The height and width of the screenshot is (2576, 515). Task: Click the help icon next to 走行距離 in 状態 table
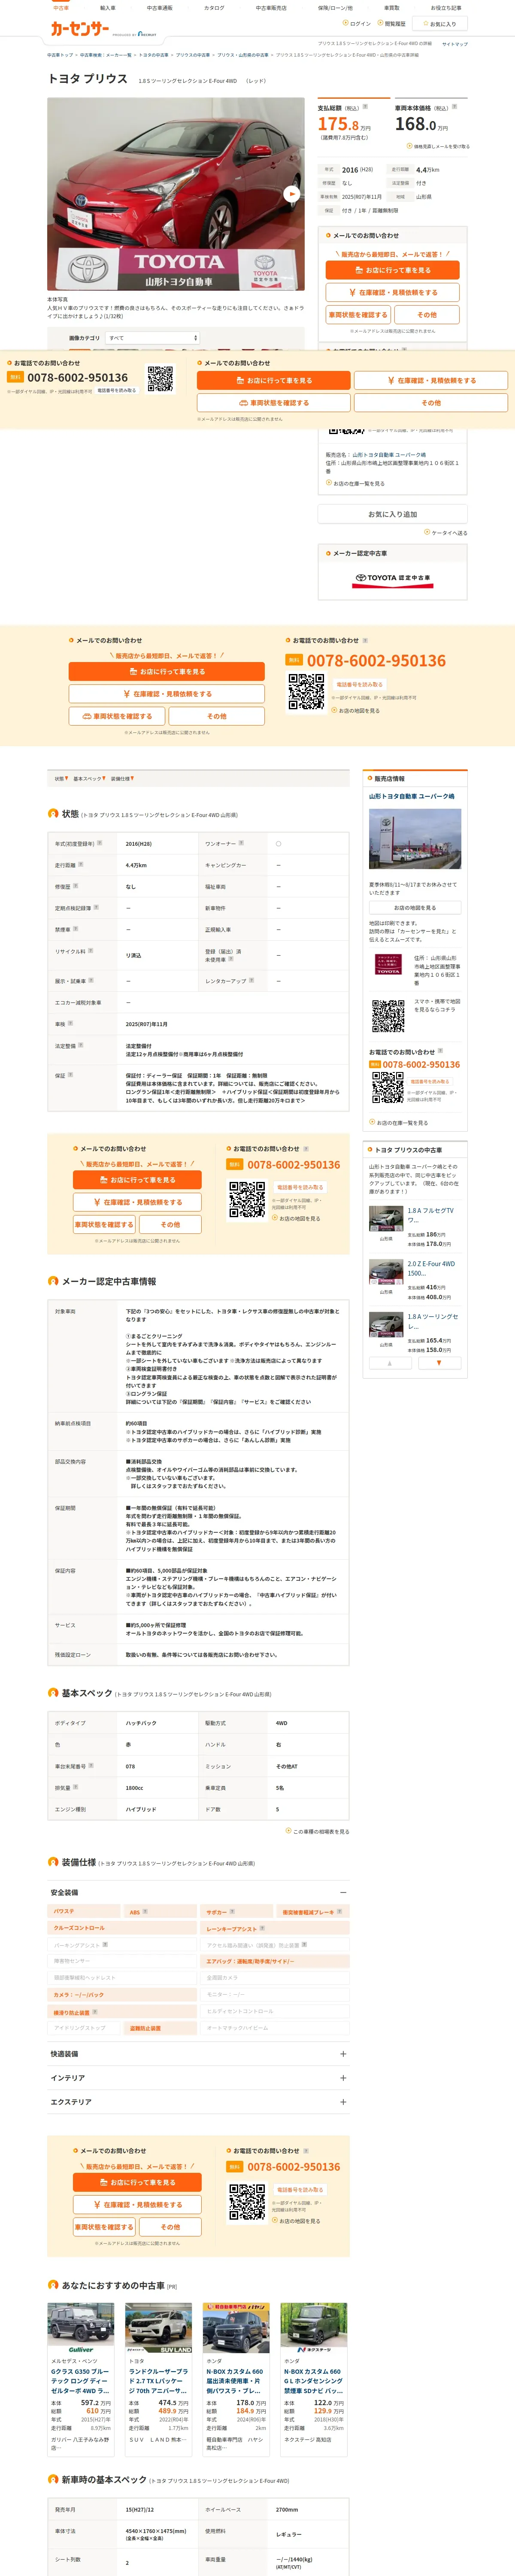81,864
